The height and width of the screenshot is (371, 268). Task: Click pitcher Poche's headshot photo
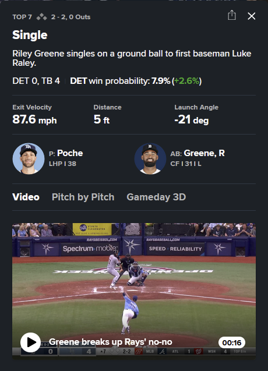click(x=29, y=159)
